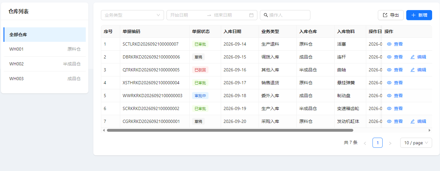This screenshot has width=440, height=171.
Task: Click 查看 link for 悬挂弹簧 row
Action: pos(398,83)
